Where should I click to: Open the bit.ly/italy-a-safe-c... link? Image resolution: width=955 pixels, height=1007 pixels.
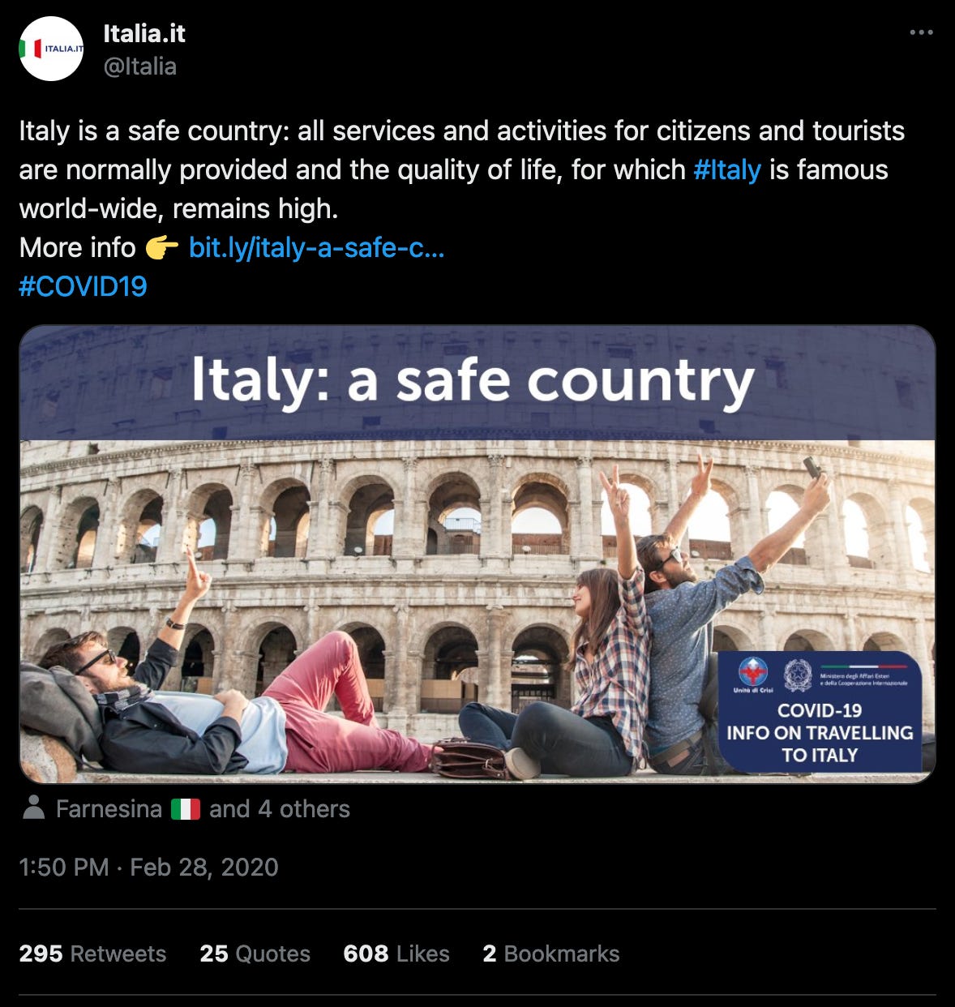[x=316, y=247]
